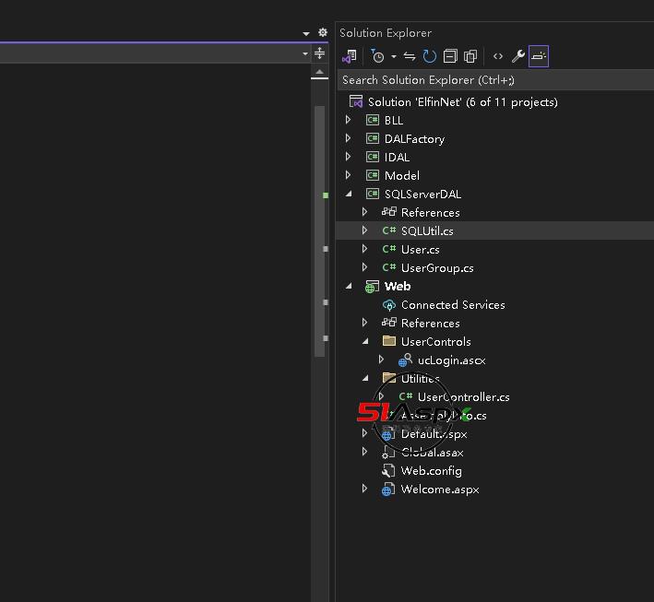Click the editor scrollbar up arrow
654x602 pixels.
point(320,72)
